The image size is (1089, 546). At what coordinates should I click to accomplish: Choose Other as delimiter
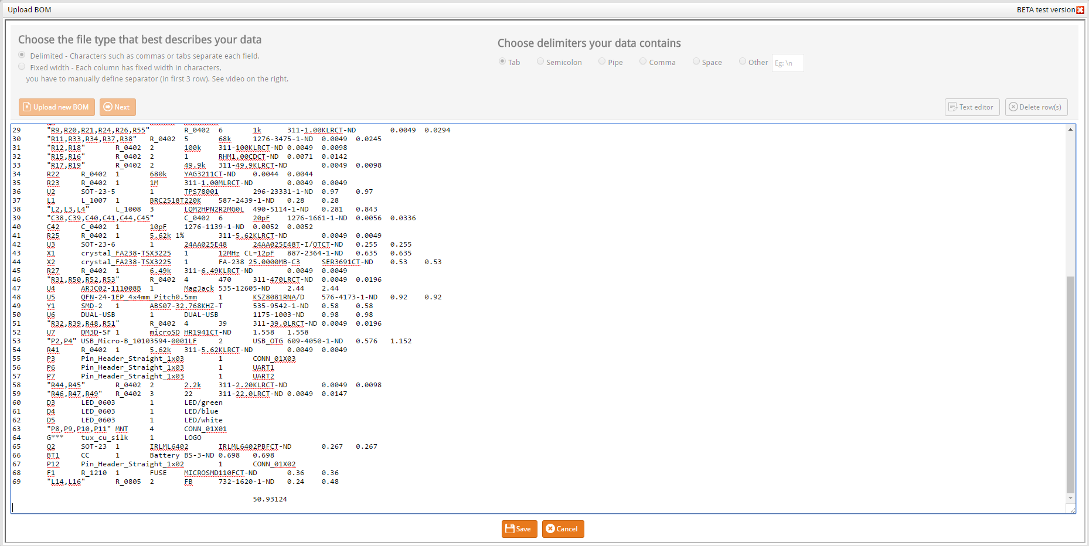pos(743,62)
